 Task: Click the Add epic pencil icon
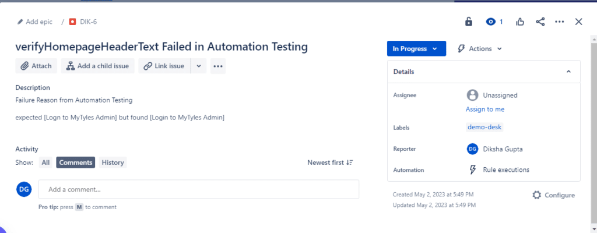(x=20, y=22)
